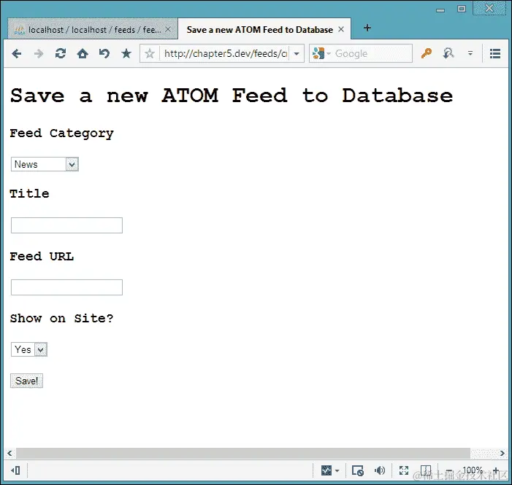Click the Show on Site? heading
Viewport: 512px width, 485px height.
(61, 318)
